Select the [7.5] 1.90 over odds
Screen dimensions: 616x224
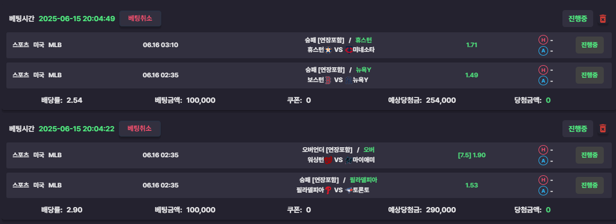(x=472, y=155)
